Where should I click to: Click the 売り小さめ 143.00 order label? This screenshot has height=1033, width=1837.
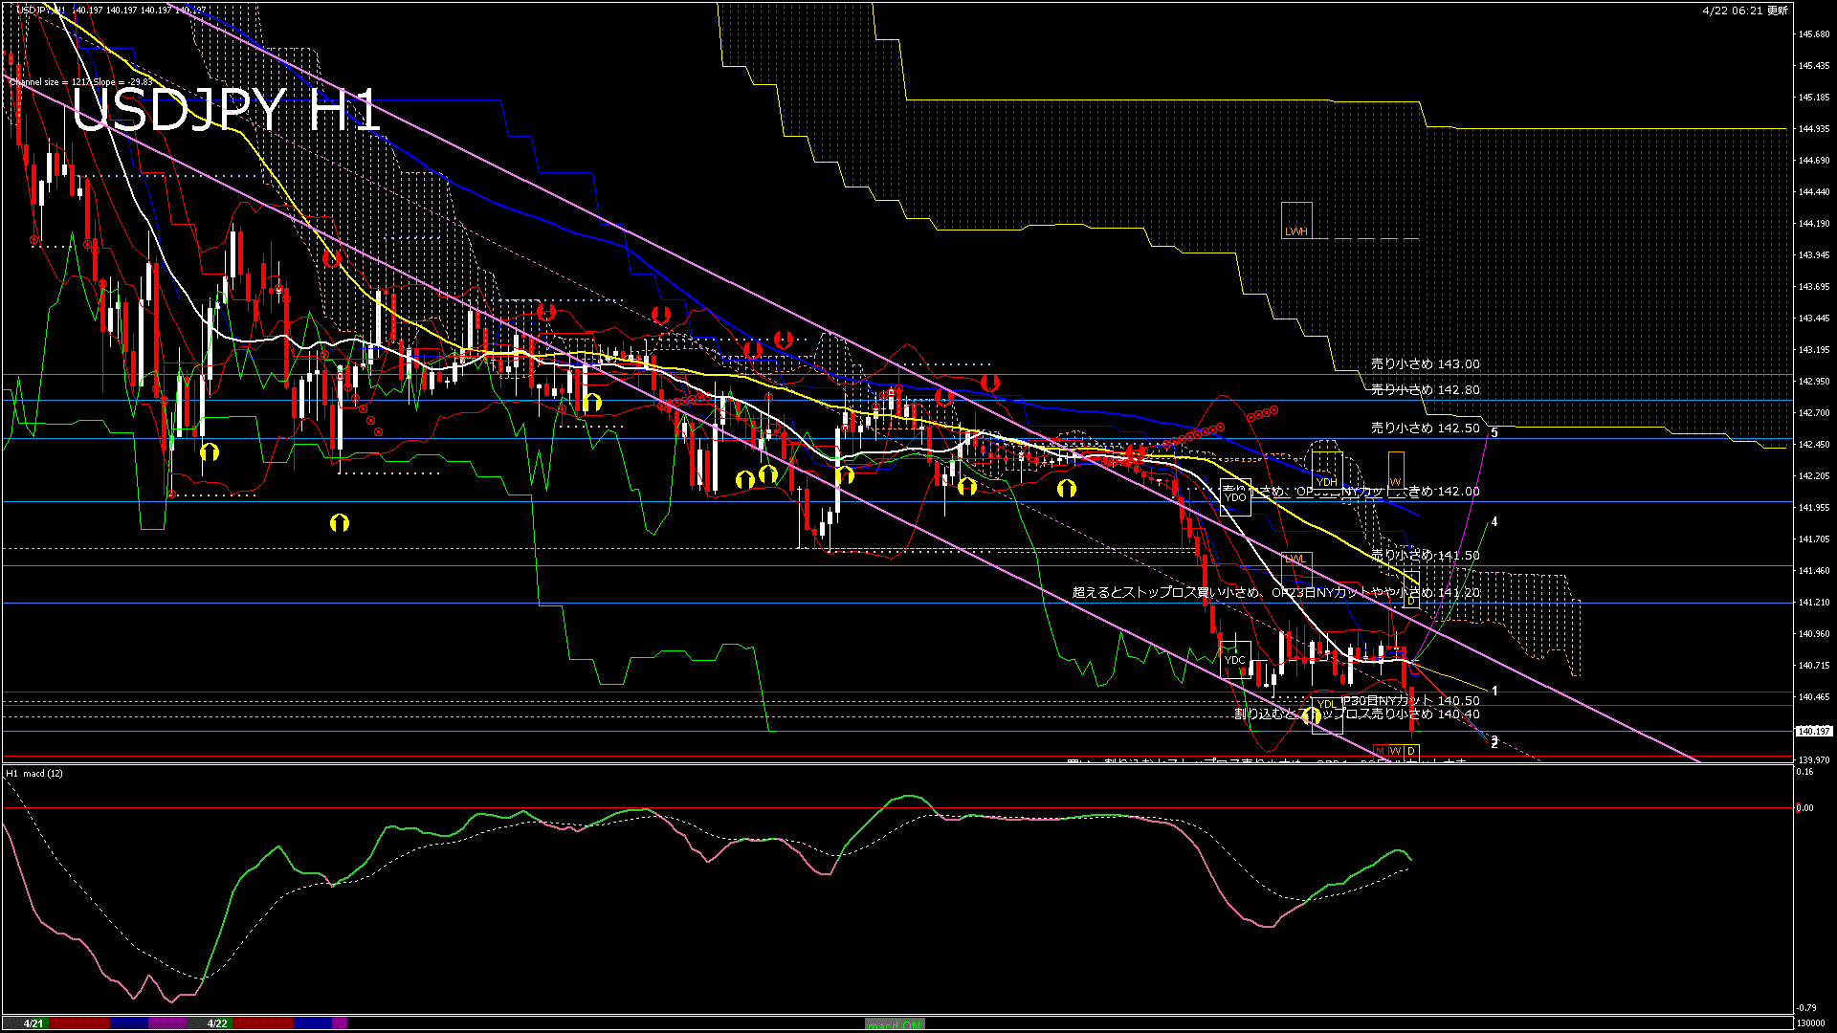[1425, 363]
